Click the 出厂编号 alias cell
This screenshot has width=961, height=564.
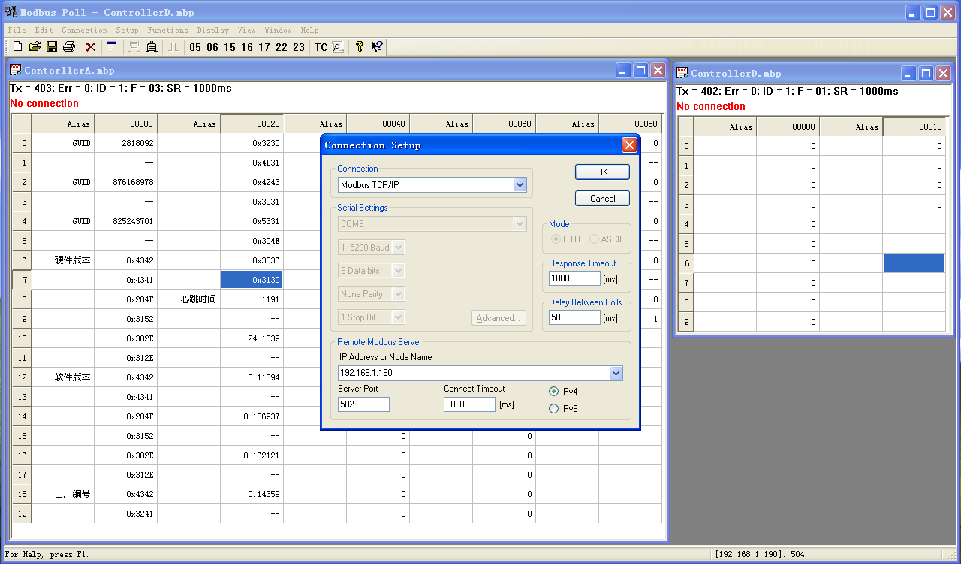tap(63, 494)
